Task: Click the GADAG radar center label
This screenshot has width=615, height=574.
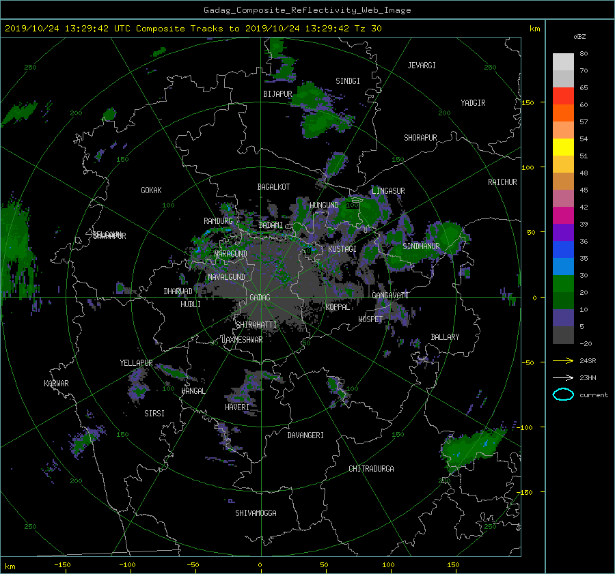Action: tap(260, 298)
